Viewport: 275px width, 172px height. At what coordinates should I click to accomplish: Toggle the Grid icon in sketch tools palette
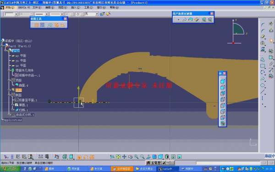pyautogui.click(x=42, y=25)
